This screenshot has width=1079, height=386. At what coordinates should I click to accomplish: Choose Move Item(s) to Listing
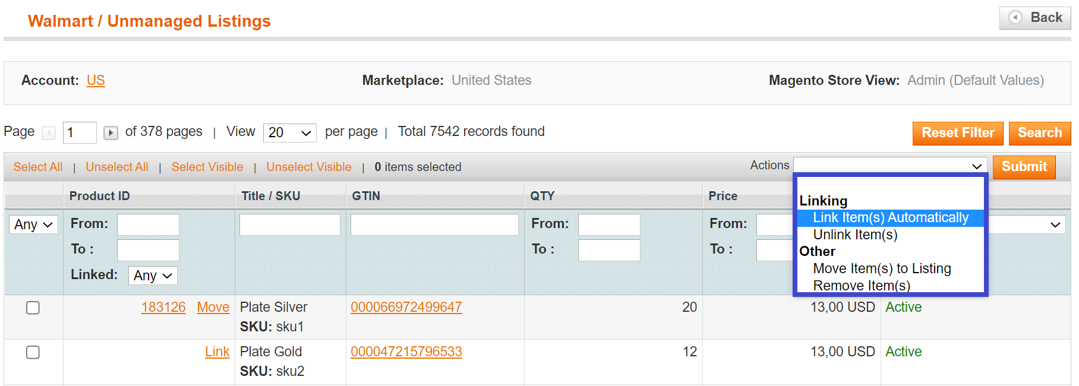click(x=882, y=268)
